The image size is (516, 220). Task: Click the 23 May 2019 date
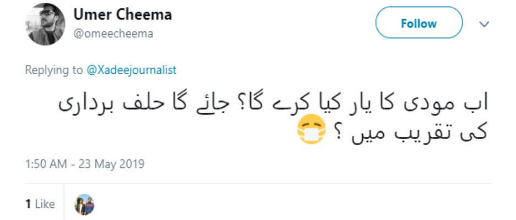(111, 164)
